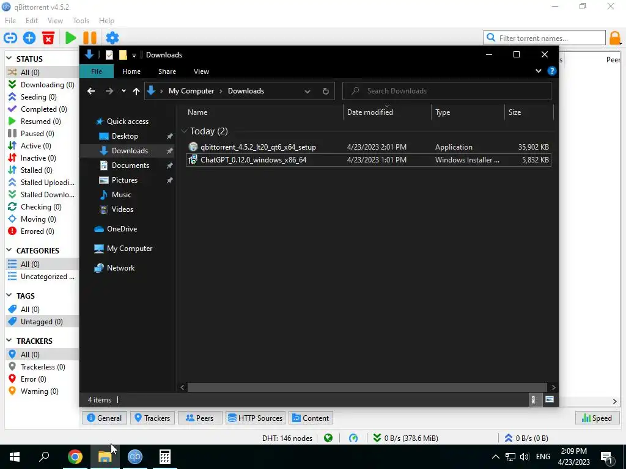
Task: Switch to the Trackers properties tab
Action: 152,418
